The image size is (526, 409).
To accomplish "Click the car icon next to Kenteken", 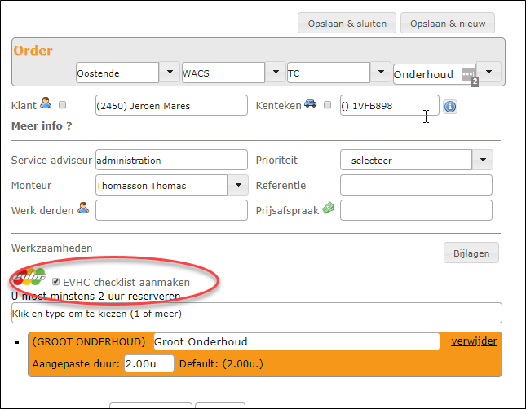I will point(311,103).
